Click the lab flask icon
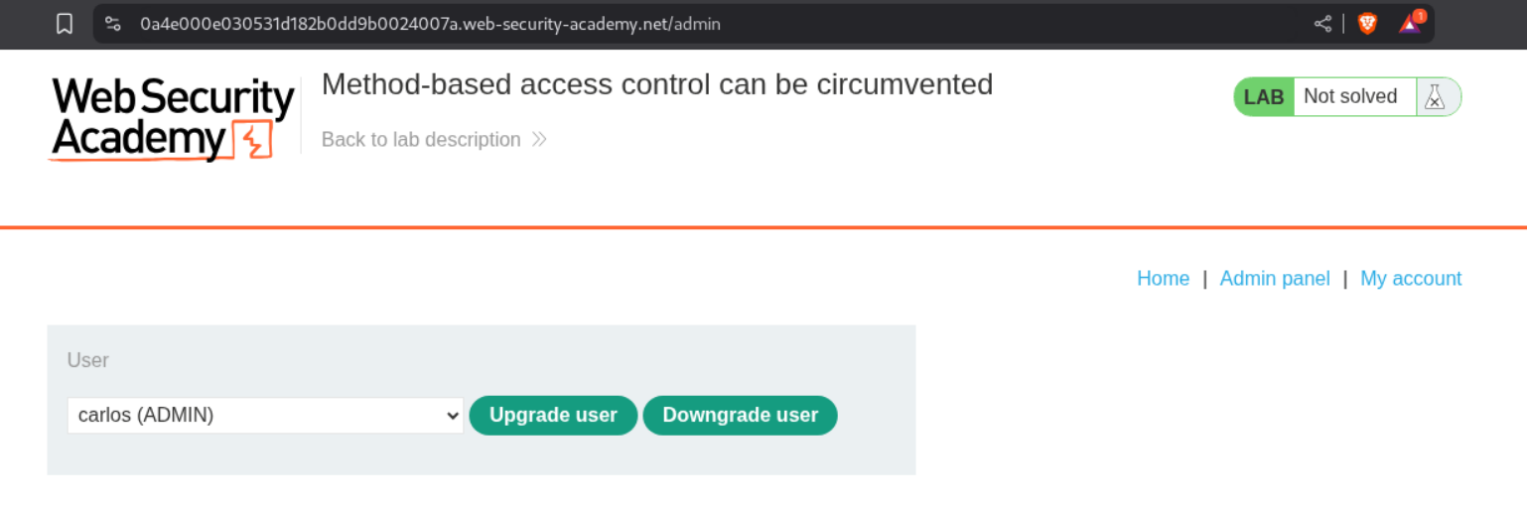The width and height of the screenshot is (1527, 513). 1434,97
